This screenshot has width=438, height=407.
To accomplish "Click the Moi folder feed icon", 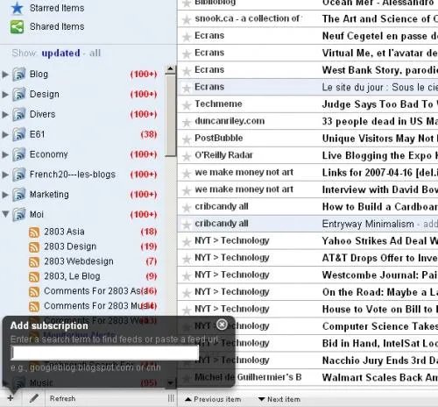I will pos(19,215).
